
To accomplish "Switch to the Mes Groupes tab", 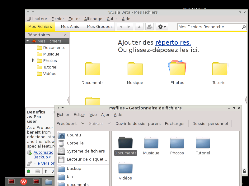I will (x=100, y=27).
